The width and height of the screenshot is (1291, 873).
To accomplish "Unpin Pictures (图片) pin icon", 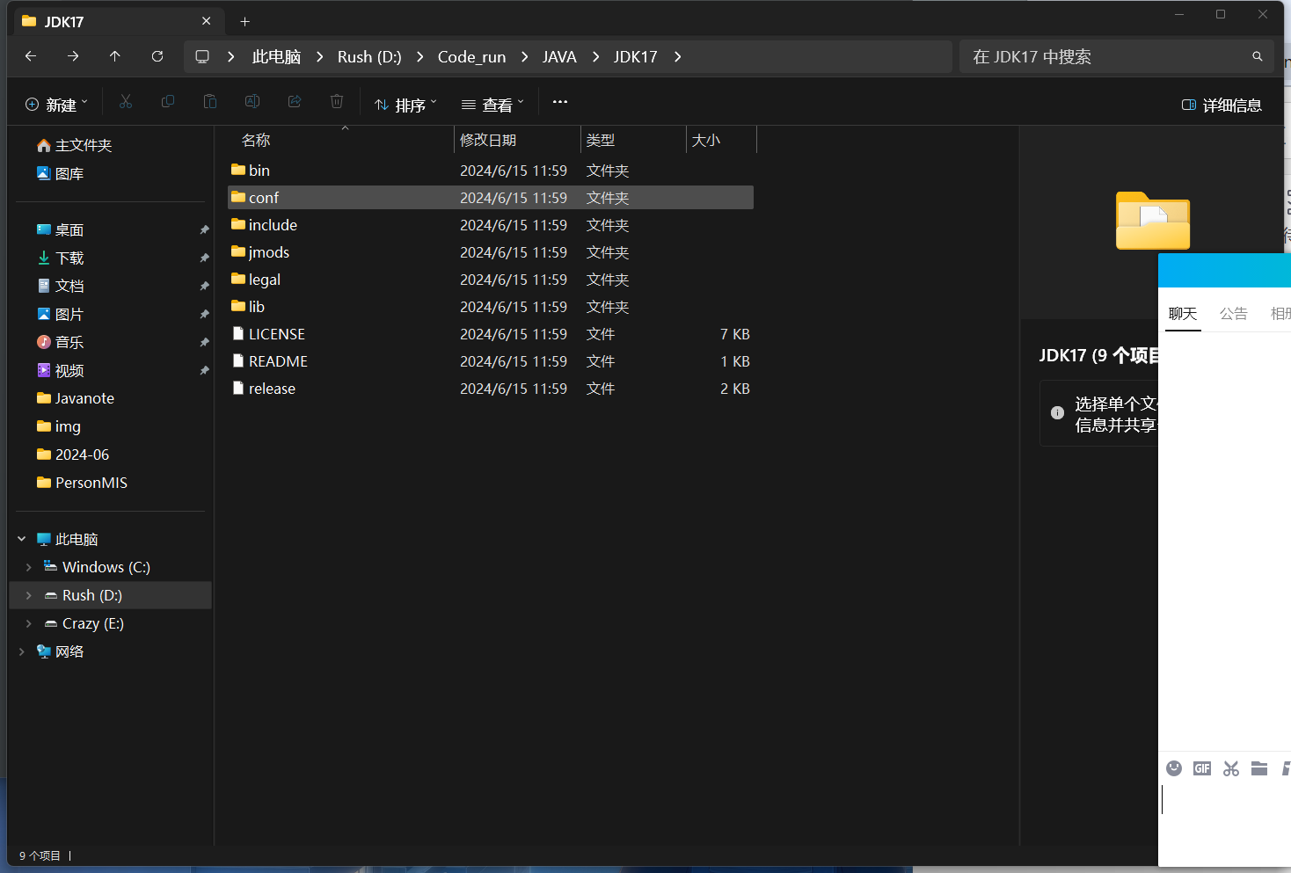I will point(204,315).
